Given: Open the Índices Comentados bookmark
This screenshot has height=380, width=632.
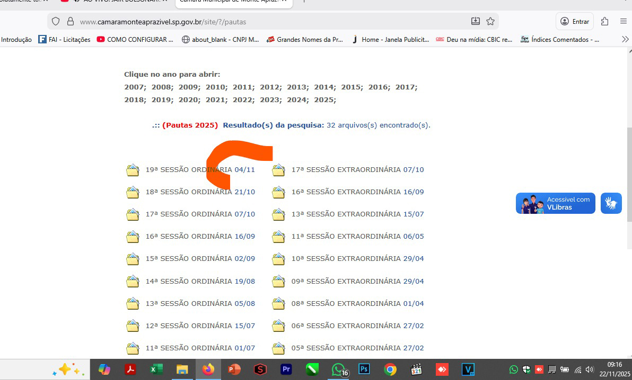Looking at the screenshot, I should pyautogui.click(x=560, y=40).
